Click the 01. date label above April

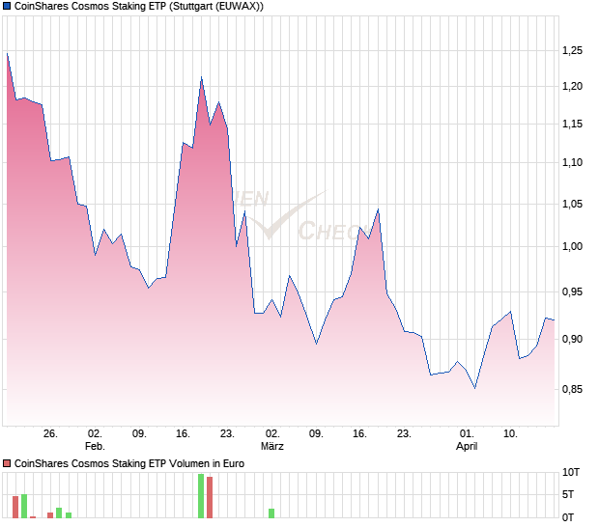click(467, 434)
